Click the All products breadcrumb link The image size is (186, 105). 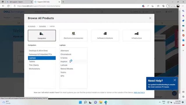point(32,26)
